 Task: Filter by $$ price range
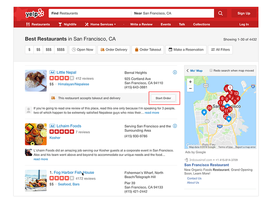[x=38, y=50]
